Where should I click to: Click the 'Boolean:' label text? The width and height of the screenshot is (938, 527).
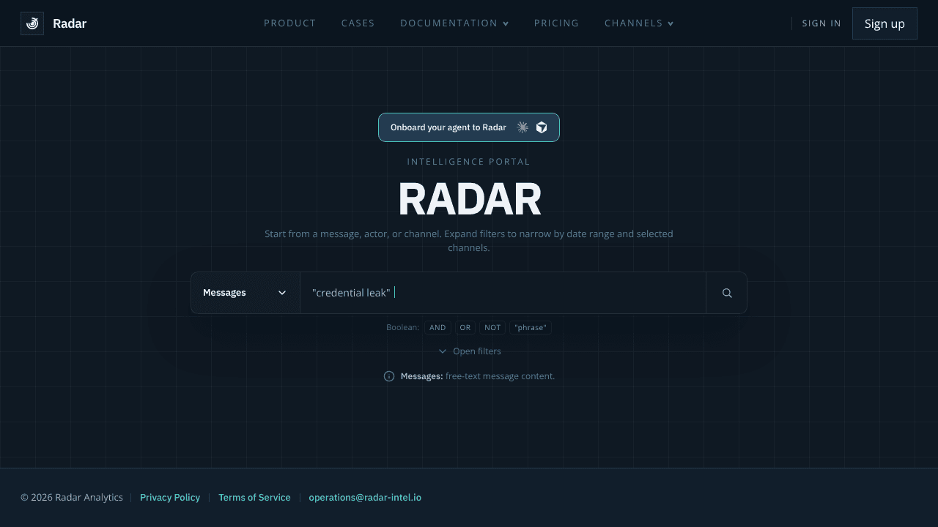[x=403, y=328]
